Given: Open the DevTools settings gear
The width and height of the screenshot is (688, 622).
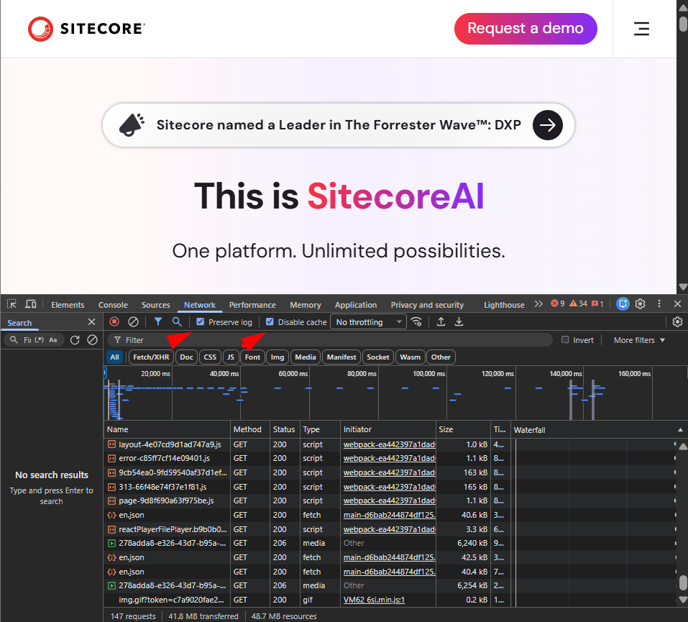Looking at the screenshot, I should tap(640, 304).
